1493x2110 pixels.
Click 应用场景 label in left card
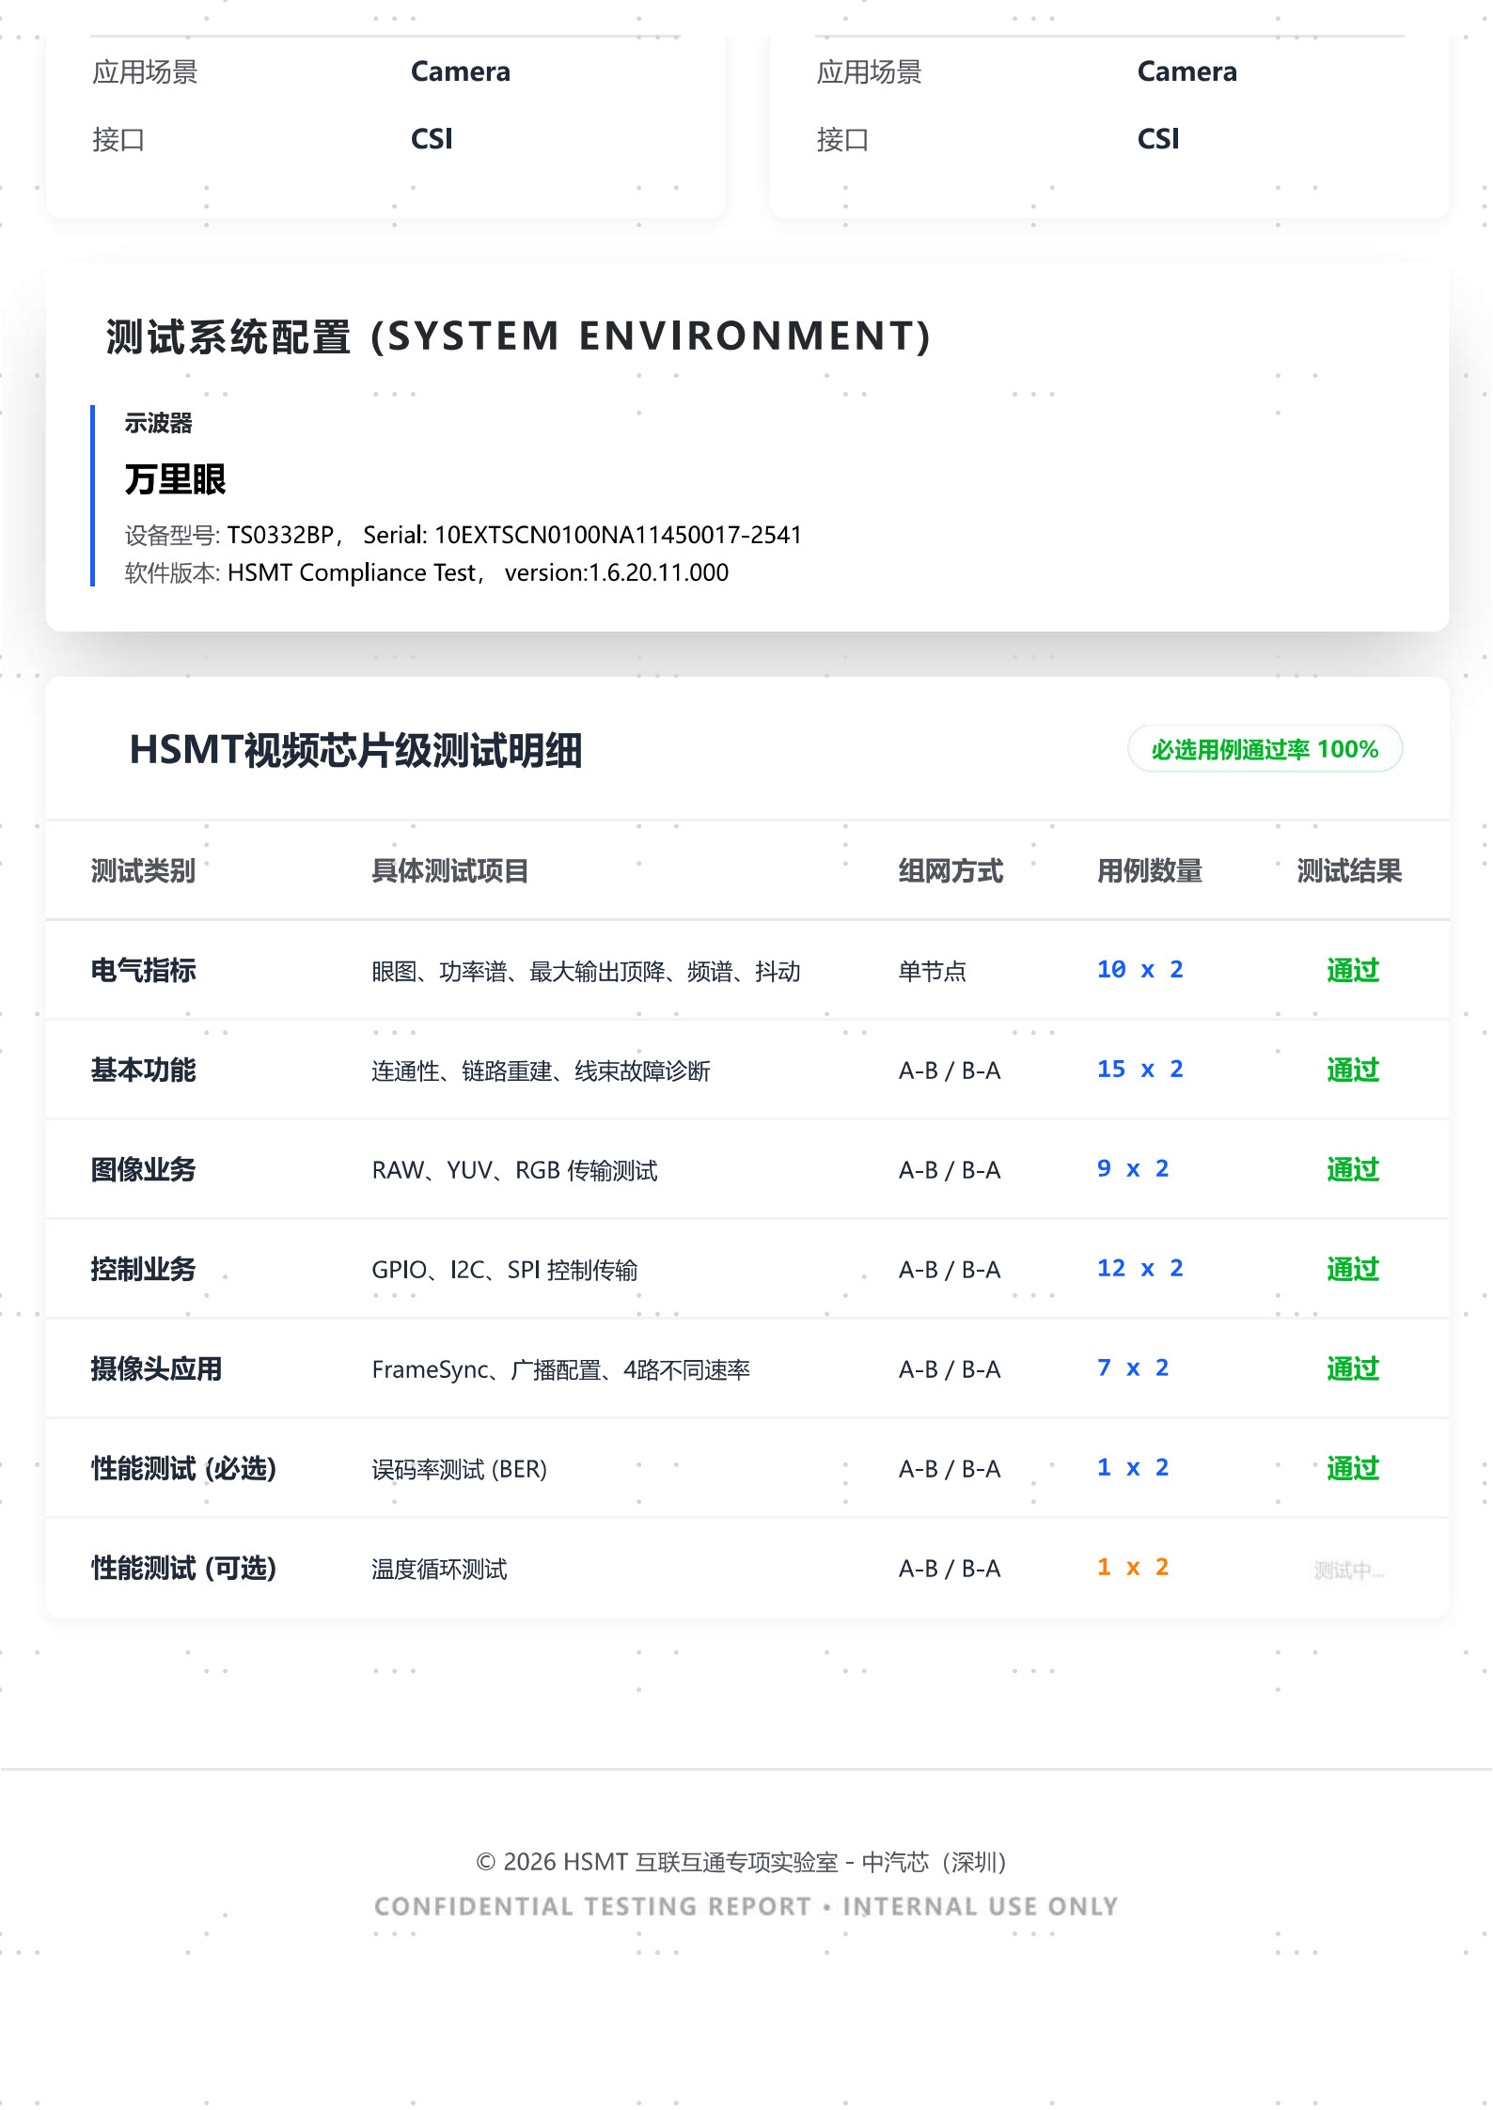145,72
